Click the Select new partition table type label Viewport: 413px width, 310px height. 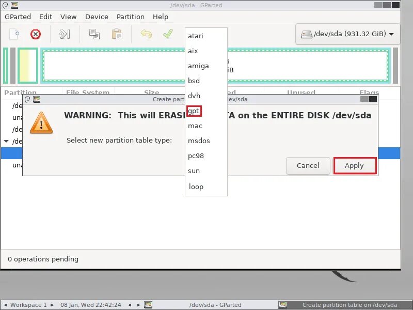pyautogui.click(x=119, y=140)
